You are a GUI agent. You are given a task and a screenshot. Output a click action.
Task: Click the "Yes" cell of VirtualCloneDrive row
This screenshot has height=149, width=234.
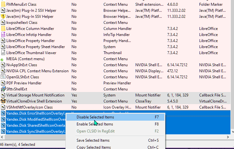[x=74, y=101]
